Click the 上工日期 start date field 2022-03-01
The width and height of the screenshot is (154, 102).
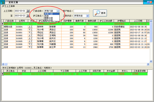(x=20, y=11)
